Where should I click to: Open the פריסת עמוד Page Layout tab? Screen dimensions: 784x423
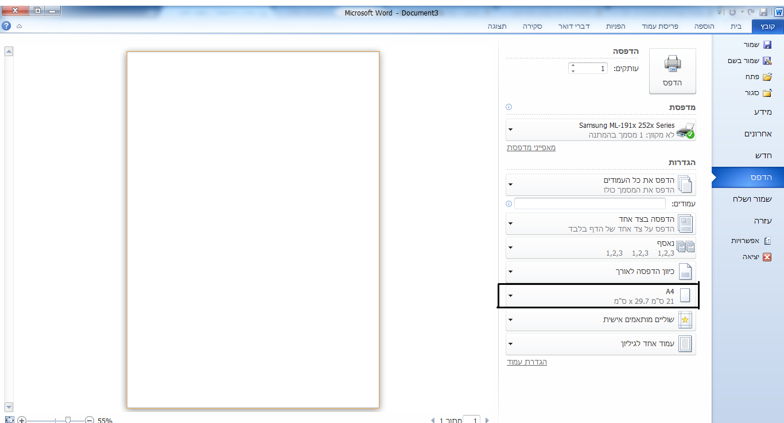(659, 26)
